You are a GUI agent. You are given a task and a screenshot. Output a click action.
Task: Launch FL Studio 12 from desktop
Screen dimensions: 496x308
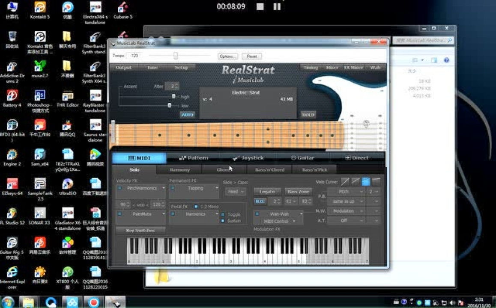(12, 216)
